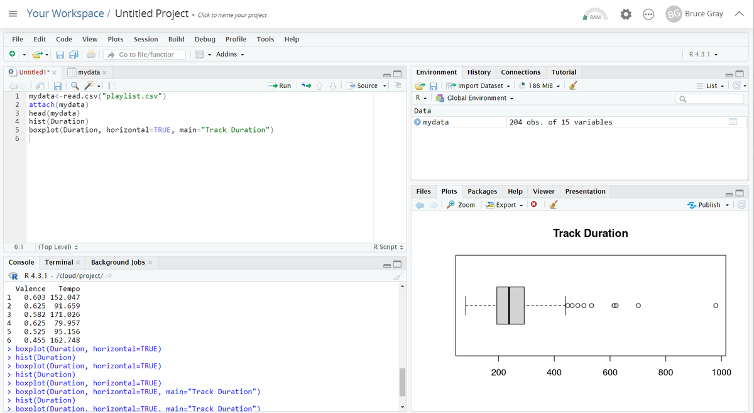The height and width of the screenshot is (413, 754).
Task: Clear all plots broom icon
Action: (x=553, y=204)
